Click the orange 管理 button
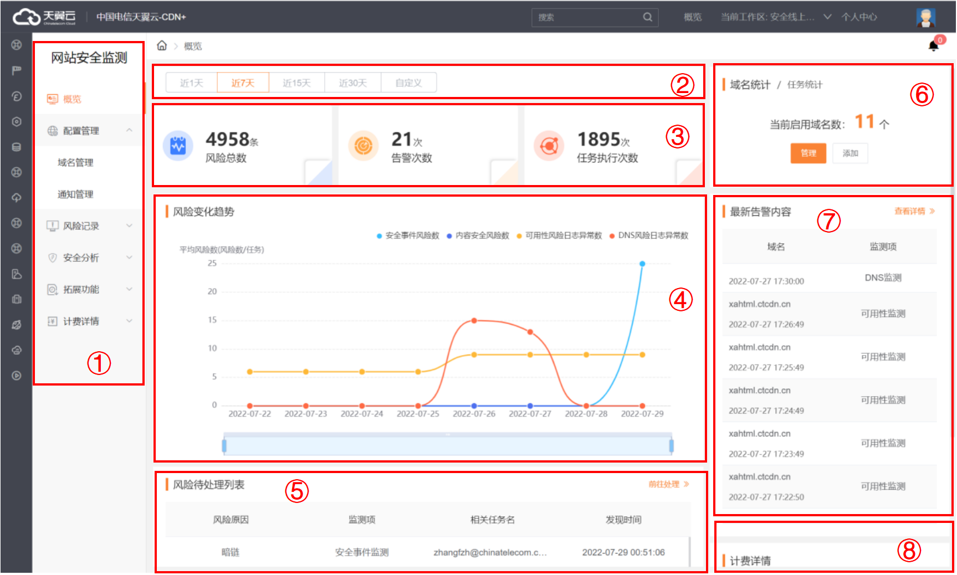Screen dimensions: 957x575 pos(808,153)
